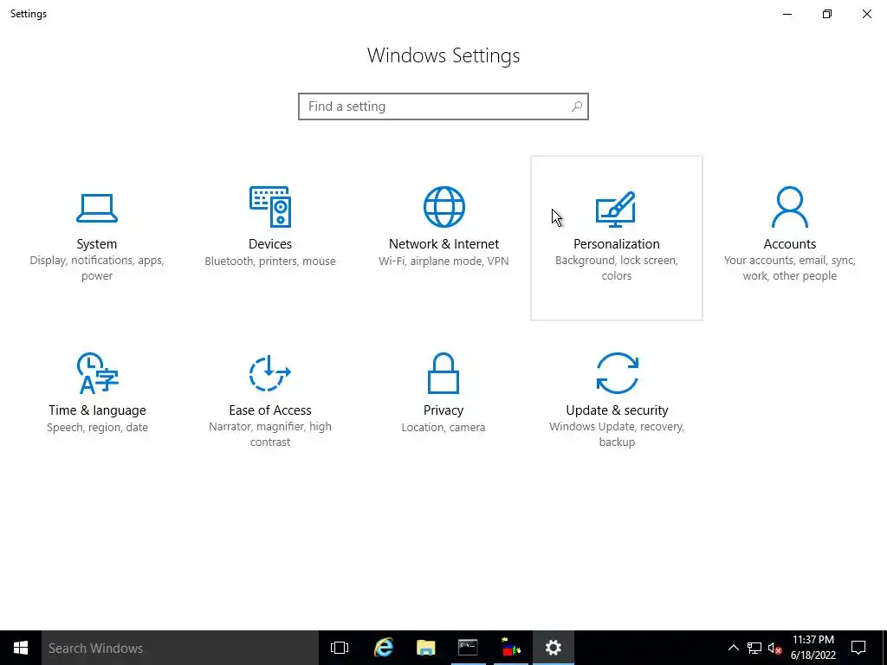Open Command Prompt taskbar icon
This screenshot has width=887, height=665.
point(468,648)
